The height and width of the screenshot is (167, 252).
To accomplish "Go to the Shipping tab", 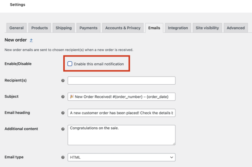I will tap(64, 28).
